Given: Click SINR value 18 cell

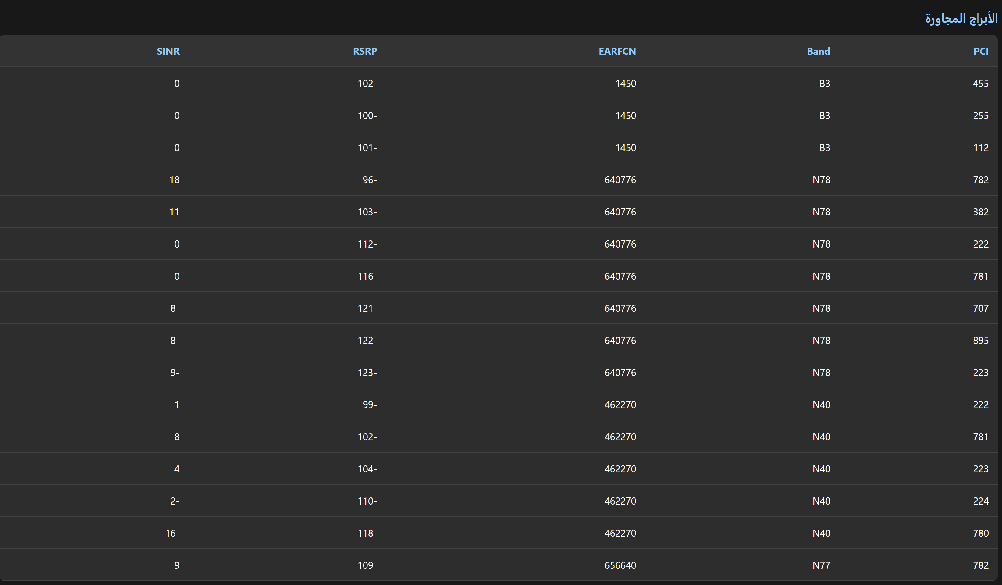Looking at the screenshot, I should [x=174, y=180].
